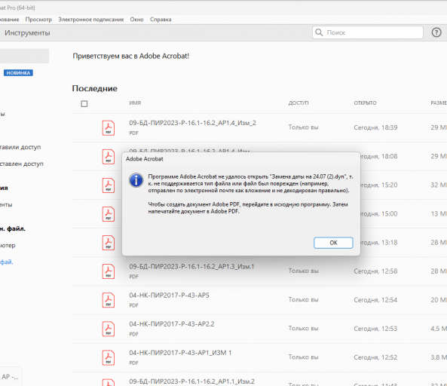Image resolution: width=447 pixels, height=386 pixels.
Task: Click the PDF icon of 09-БД-ПИР2023-Р-16.1-16.2_АР1.4_Изм_2
Action: click(109, 127)
